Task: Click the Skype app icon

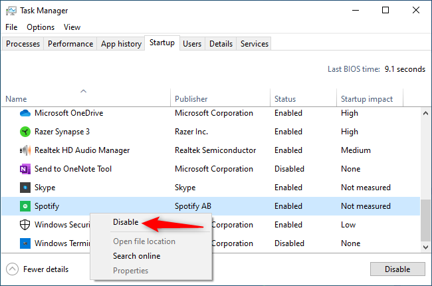Action: pos(25,188)
